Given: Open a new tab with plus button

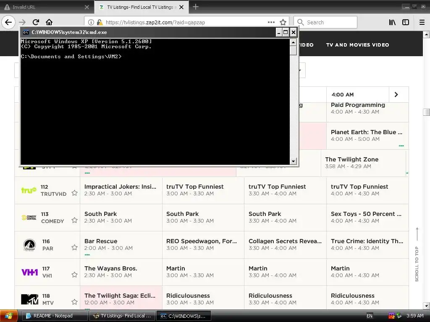Looking at the screenshot, I should (x=195, y=7).
